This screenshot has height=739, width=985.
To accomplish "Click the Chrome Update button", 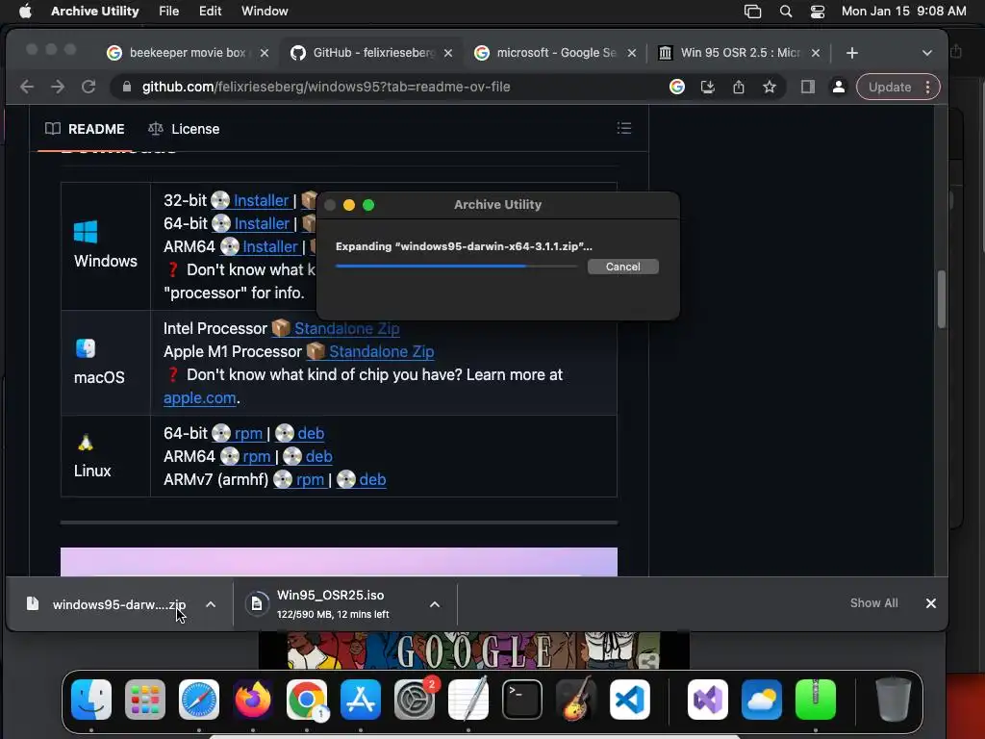I will coord(890,87).
